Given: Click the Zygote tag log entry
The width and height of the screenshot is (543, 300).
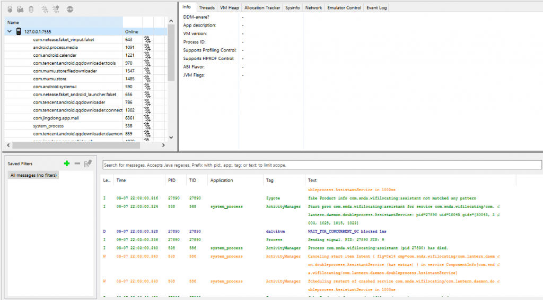Looking at the screenshot, I should pyautogui.click(x=273, y=198).
